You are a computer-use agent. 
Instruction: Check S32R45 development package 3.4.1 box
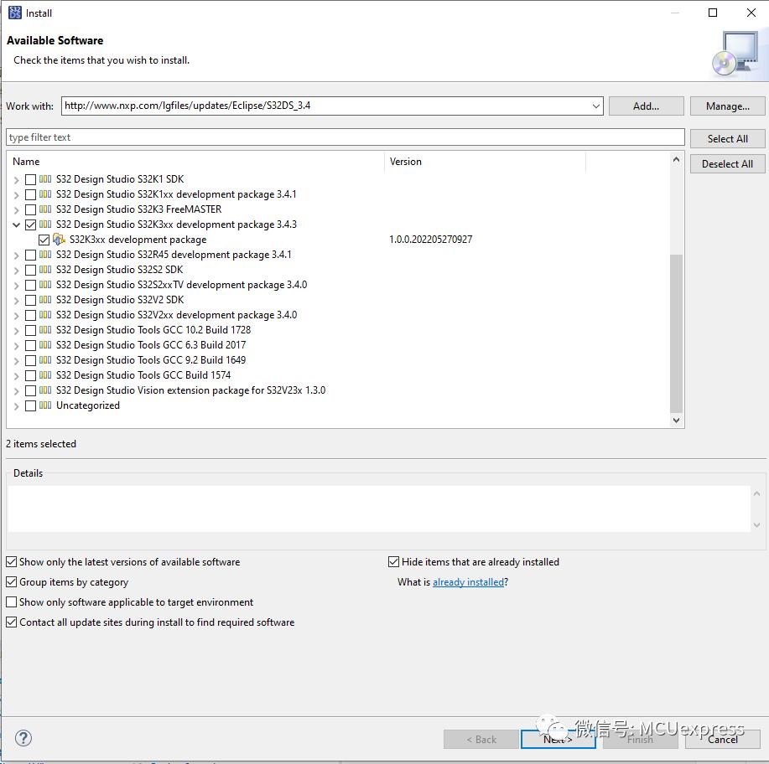(30, 255)
